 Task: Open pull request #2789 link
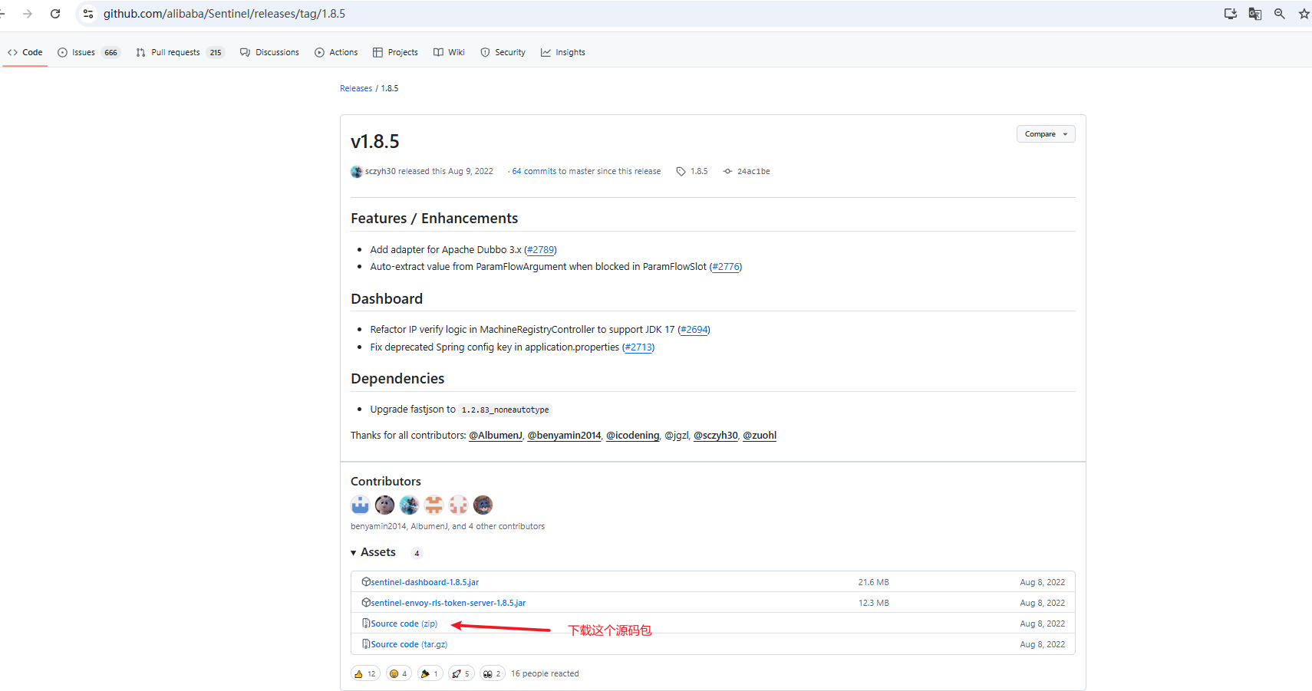coord(540,250)
